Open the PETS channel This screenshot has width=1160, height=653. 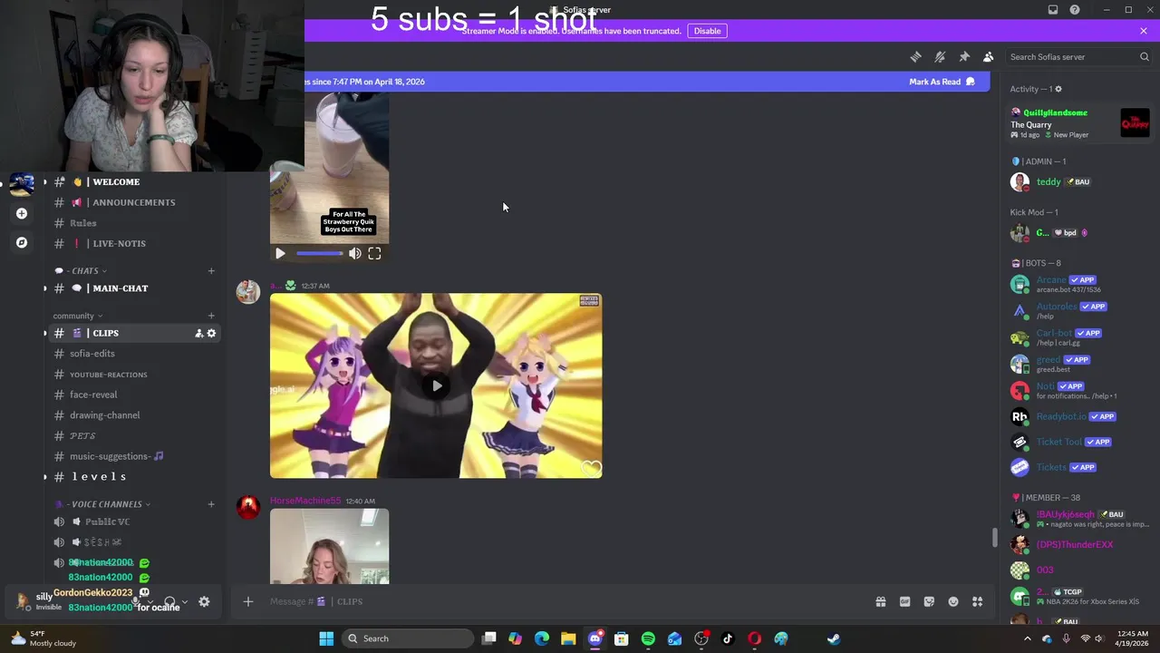click(x=132, y=436)
